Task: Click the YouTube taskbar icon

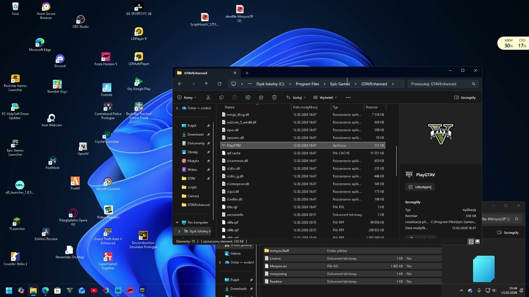Action: pyautogui.click(x=94, y=290)
